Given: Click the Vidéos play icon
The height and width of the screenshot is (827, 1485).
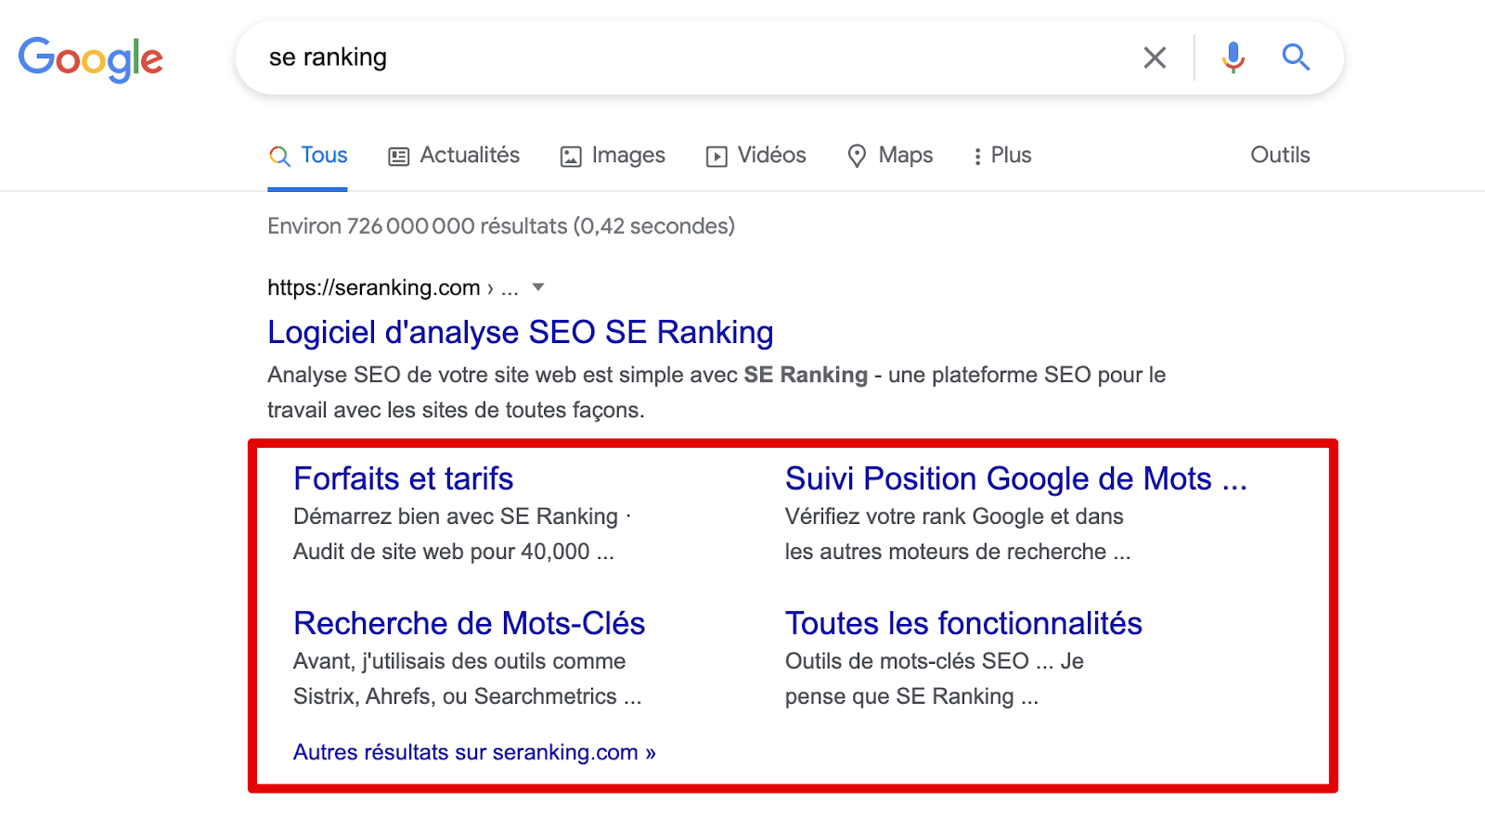Looking at the screenshot, I should pos(717,157).
